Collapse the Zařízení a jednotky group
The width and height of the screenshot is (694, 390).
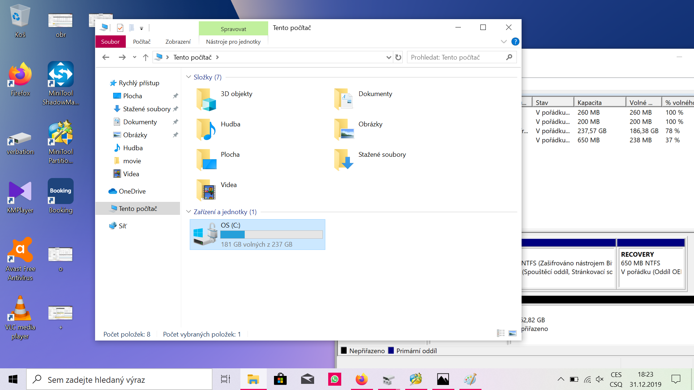coord(188,212)
